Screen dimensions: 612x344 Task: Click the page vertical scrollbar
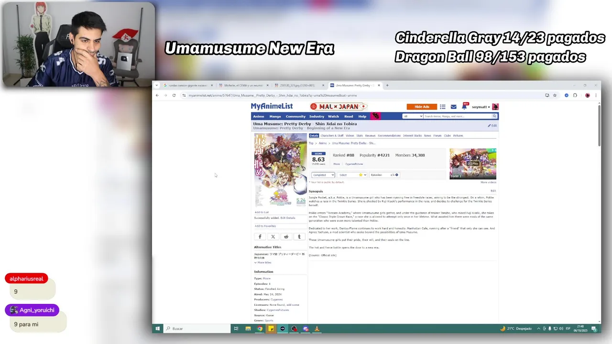pyautogui.click(x=599, y=125)
